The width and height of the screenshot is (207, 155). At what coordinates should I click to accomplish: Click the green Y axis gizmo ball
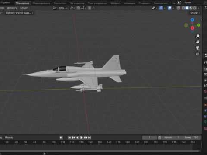click(x=198, y=25)
